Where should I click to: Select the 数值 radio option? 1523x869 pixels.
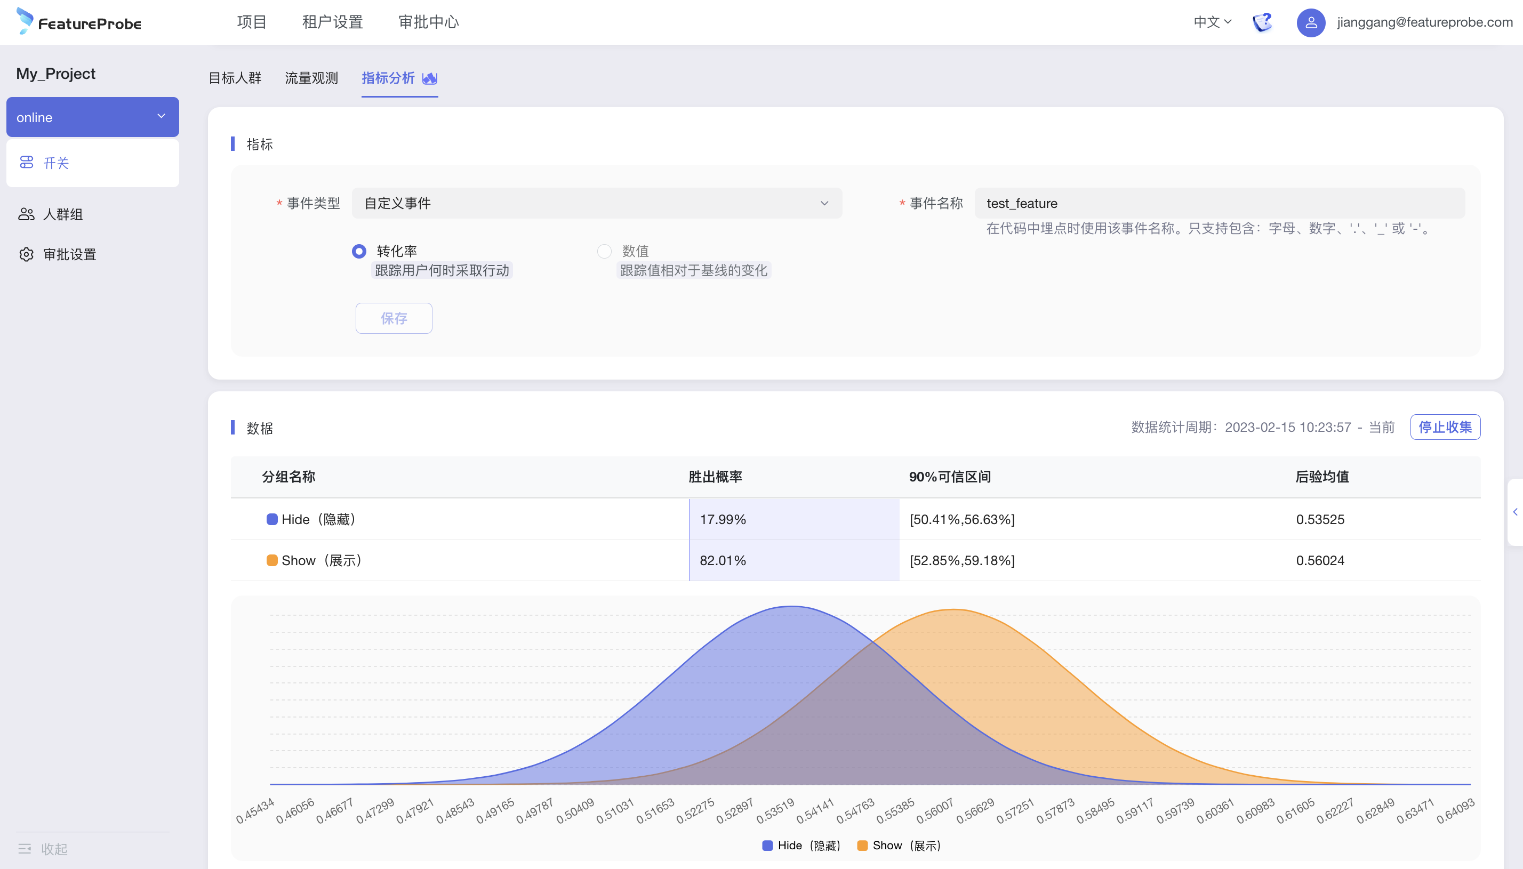click(x=604, y=251)
